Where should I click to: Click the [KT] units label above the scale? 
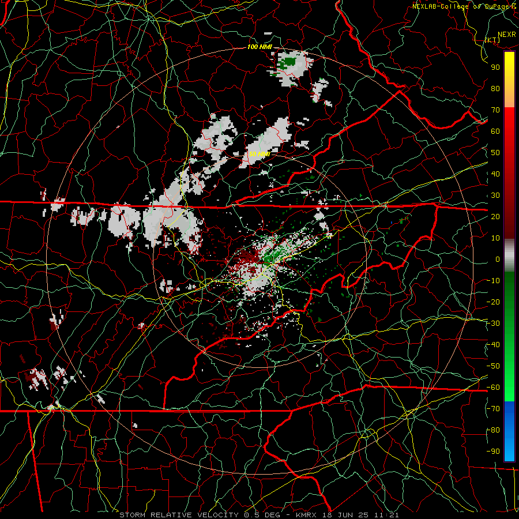tap(492, 40)
